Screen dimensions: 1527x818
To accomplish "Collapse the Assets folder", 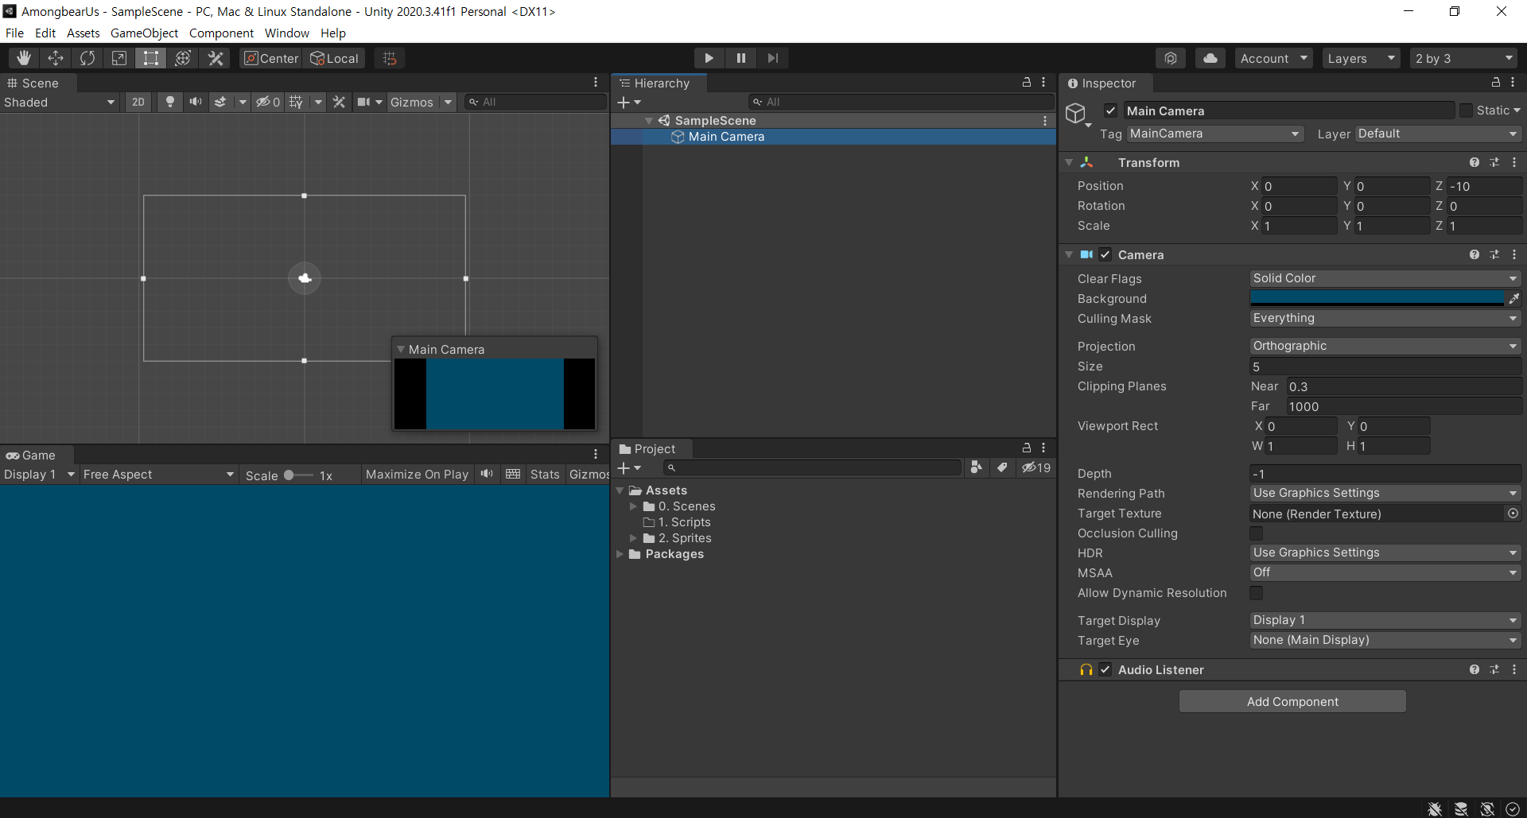I will (620, 490).
